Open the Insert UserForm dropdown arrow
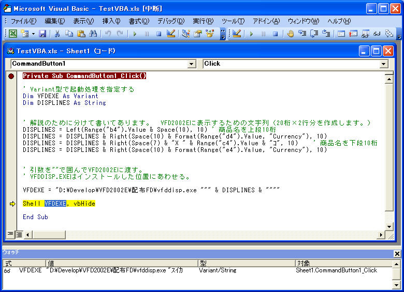 tap(33, 34)
